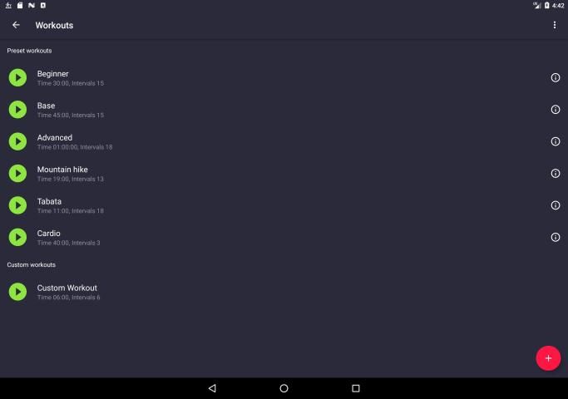
Task: Open Mountain hike info details
Action: [x=556, y=174]
